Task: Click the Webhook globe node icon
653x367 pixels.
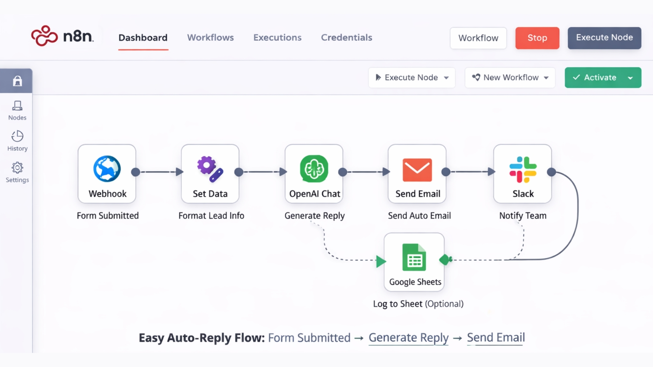Action: 107,169
